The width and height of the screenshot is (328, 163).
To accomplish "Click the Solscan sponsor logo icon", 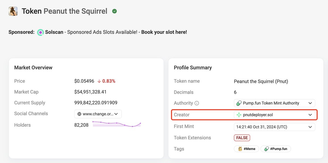I will tap(40, 32).
